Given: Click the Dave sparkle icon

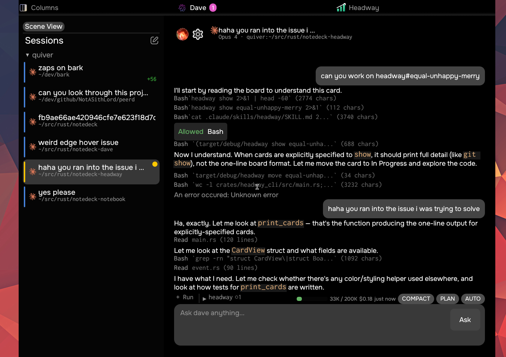Looking at the screenshot, I should tap(182, 8).
